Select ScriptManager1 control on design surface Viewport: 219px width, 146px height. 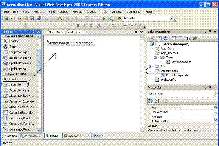click(71, 43)
